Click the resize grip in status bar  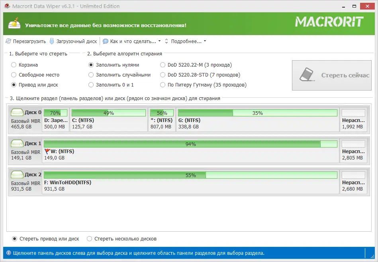point(372,256)
